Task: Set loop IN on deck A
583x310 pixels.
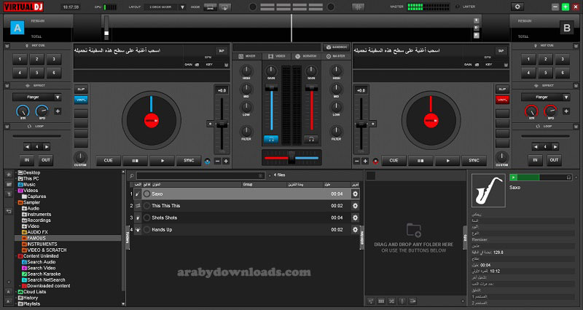Action: (27, 160)
